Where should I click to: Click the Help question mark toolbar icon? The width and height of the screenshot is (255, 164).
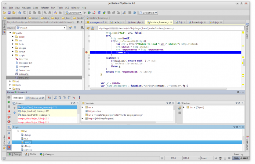click(x=135, y=13)
